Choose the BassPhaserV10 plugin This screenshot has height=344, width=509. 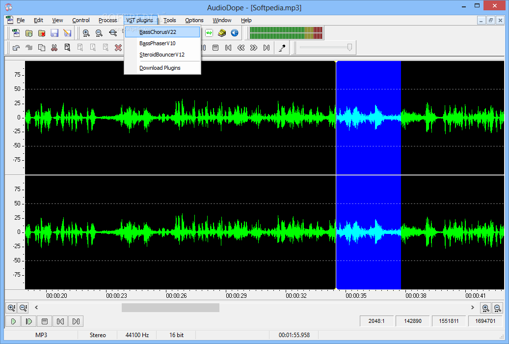(x=162, y=43)
